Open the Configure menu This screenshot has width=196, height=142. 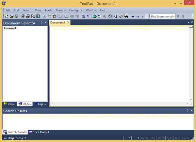[x=76, y=10]
